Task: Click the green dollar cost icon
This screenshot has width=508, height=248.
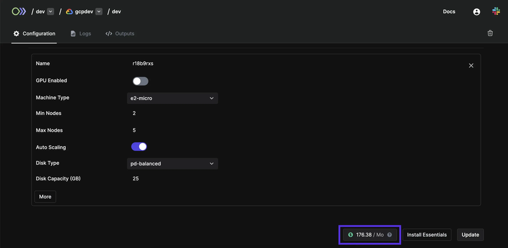Action: [350, 235]
